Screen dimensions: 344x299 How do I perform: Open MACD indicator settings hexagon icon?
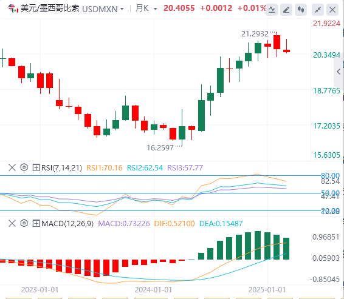pyautogui.click(x=24, y=223)
